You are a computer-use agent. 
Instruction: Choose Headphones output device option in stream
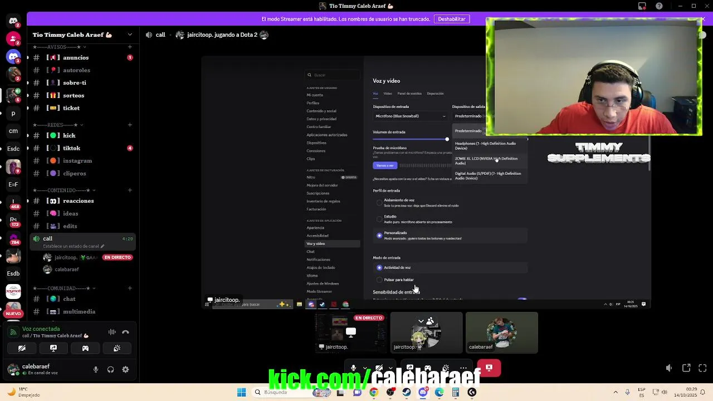point(489,145)
